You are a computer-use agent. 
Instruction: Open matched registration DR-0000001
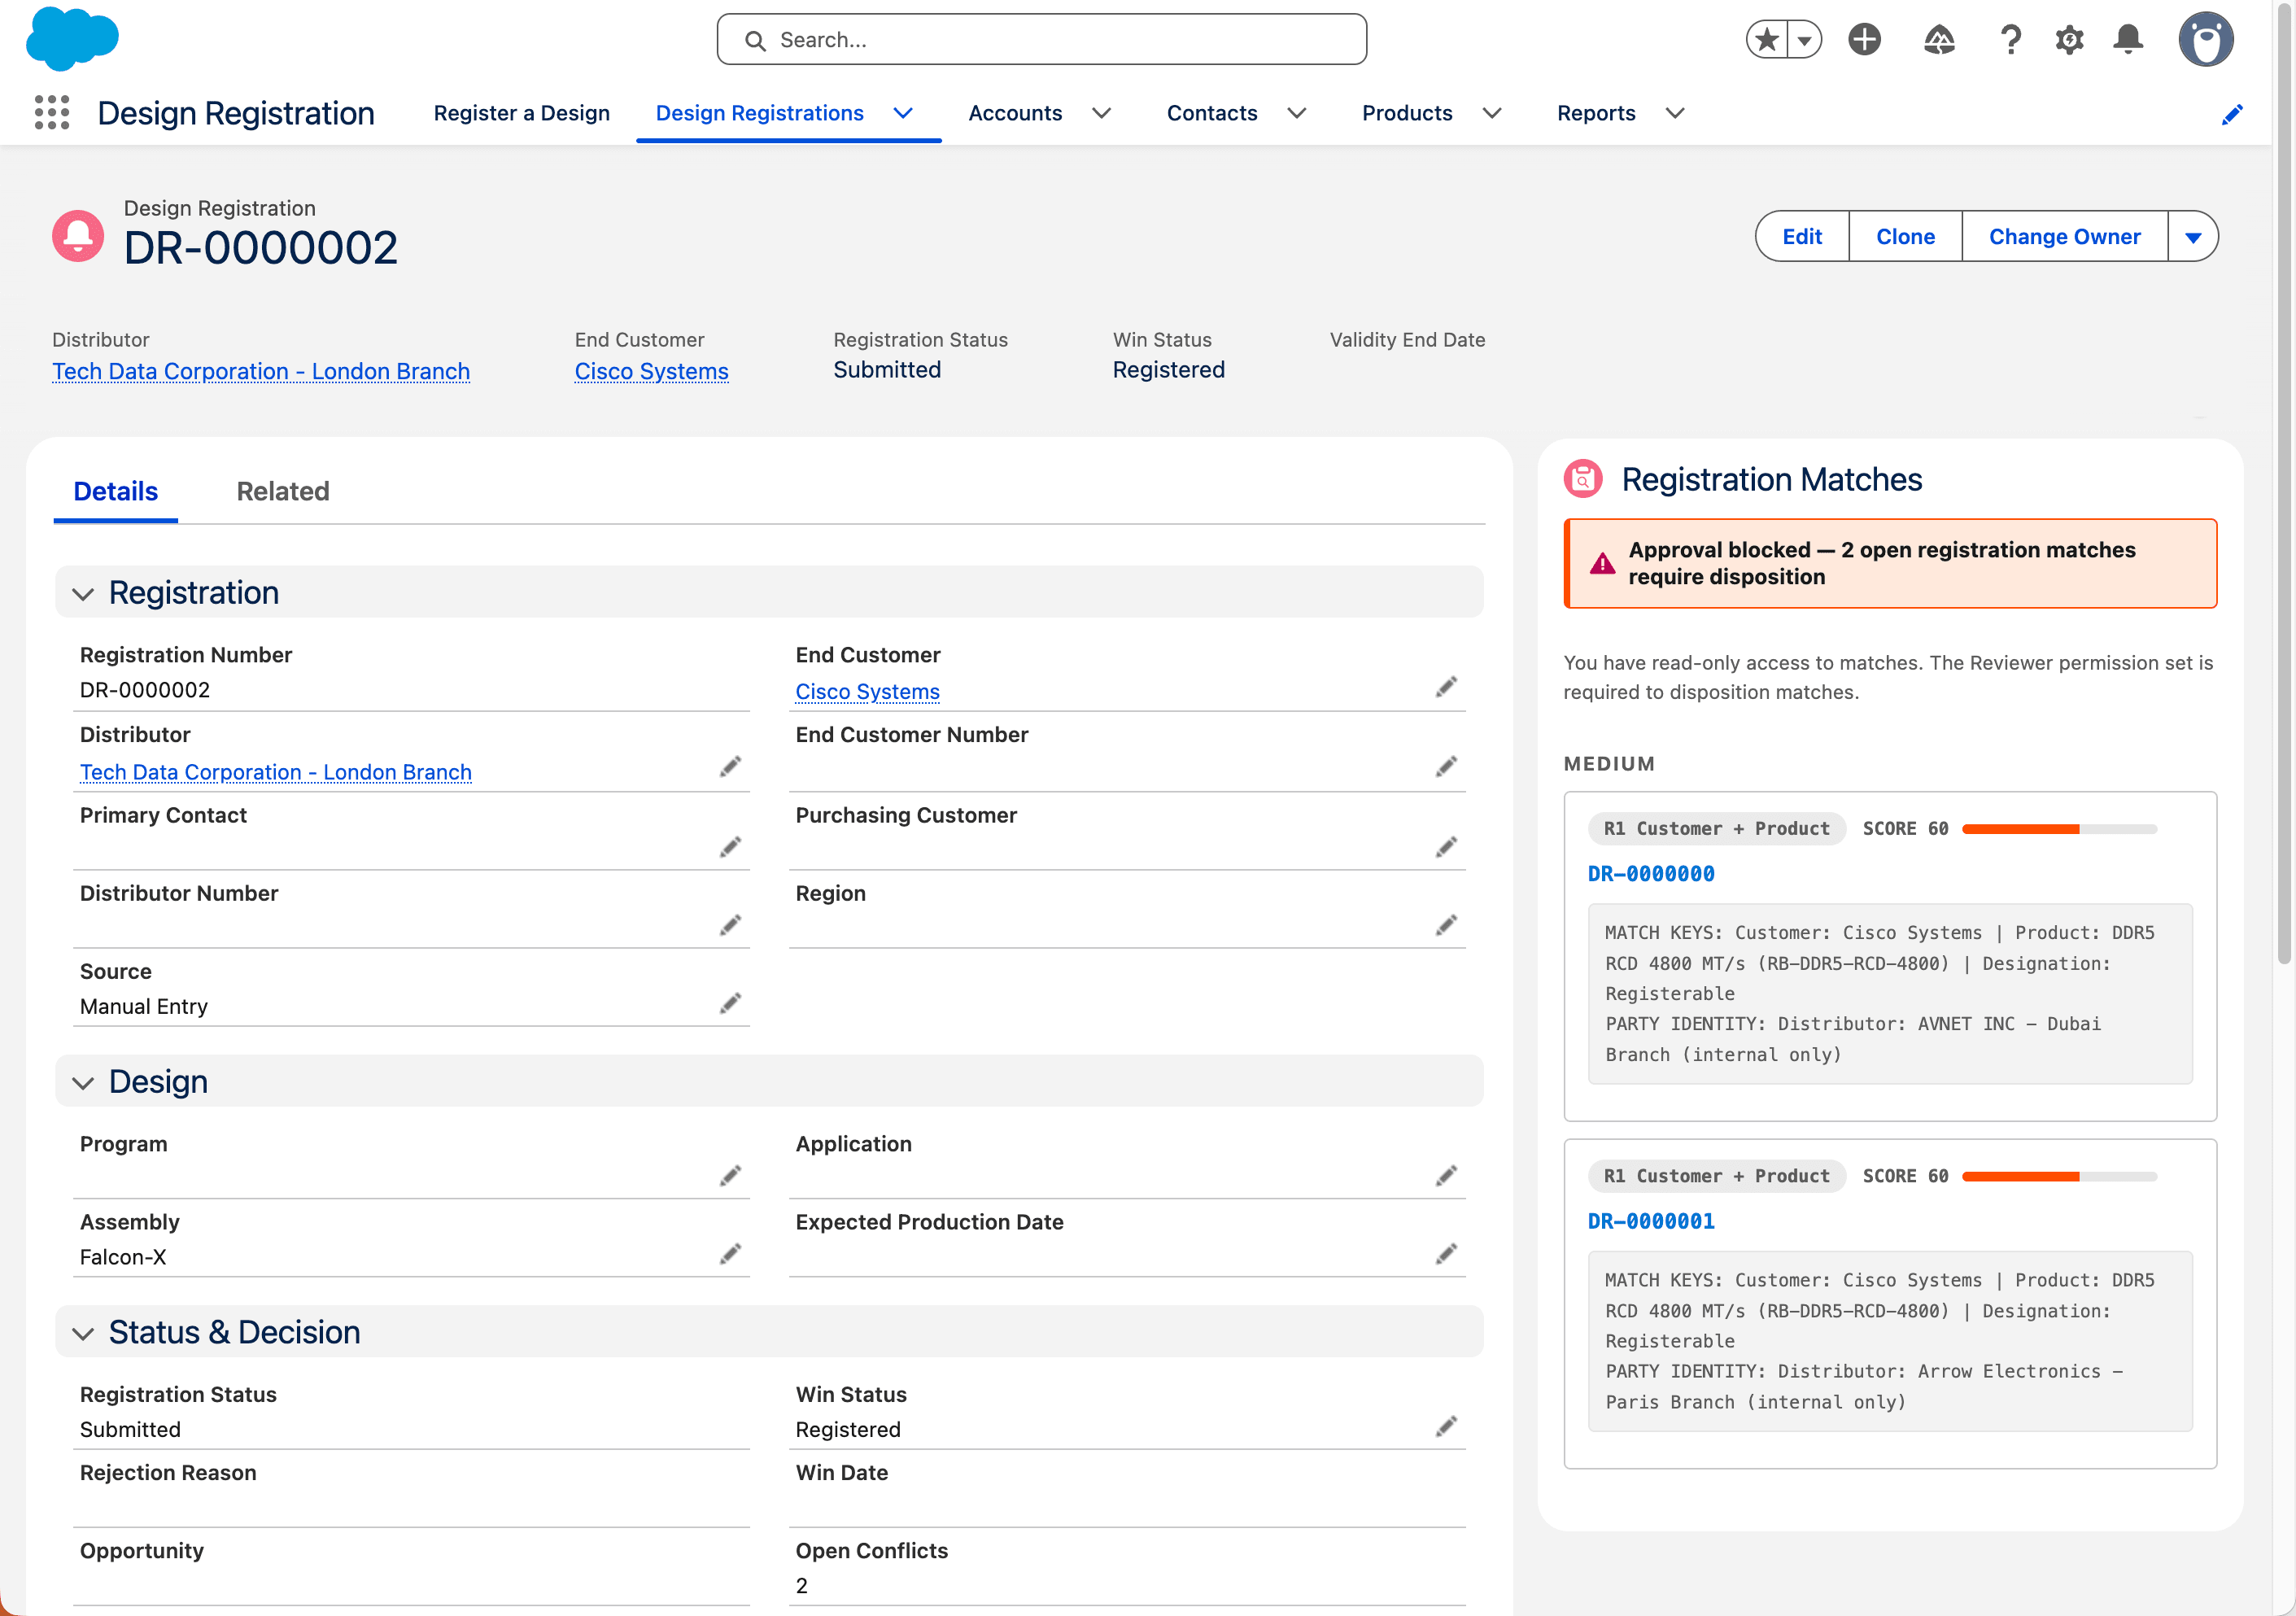click(x=1651, y=1221)
